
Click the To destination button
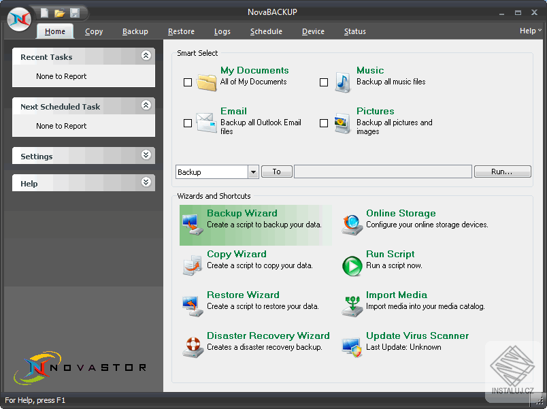pos(277,171)
